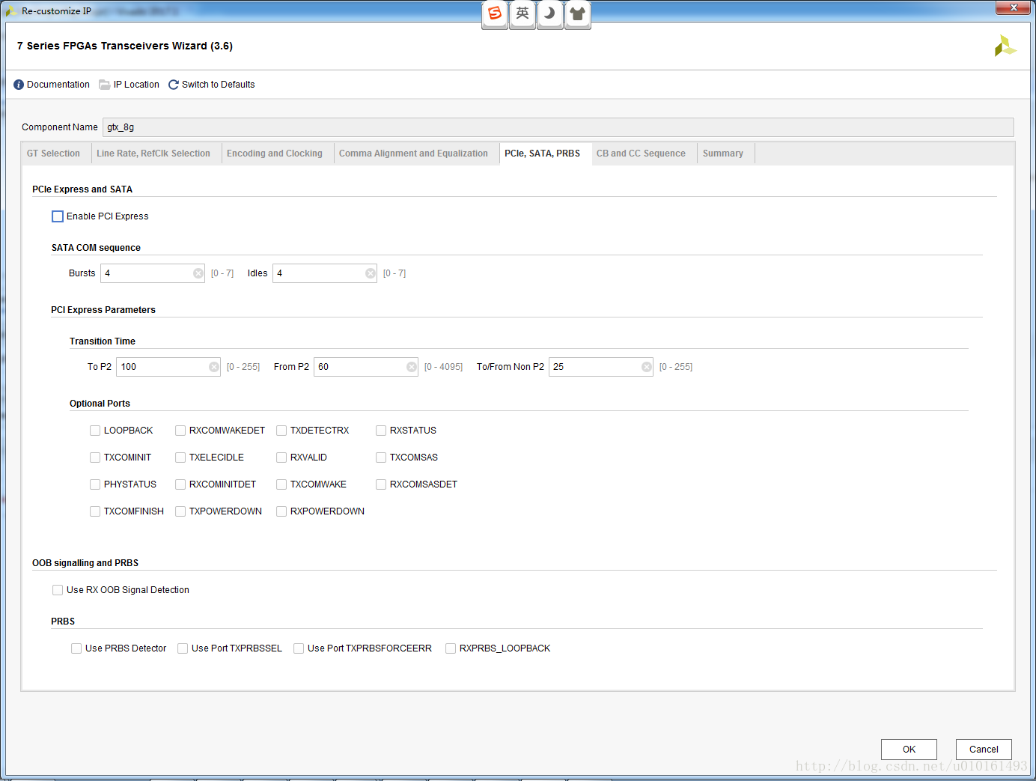Enable Use PRBS Detector checkbox
The height and width of the screenshot is (781, 1036).
tap(76, 648)
